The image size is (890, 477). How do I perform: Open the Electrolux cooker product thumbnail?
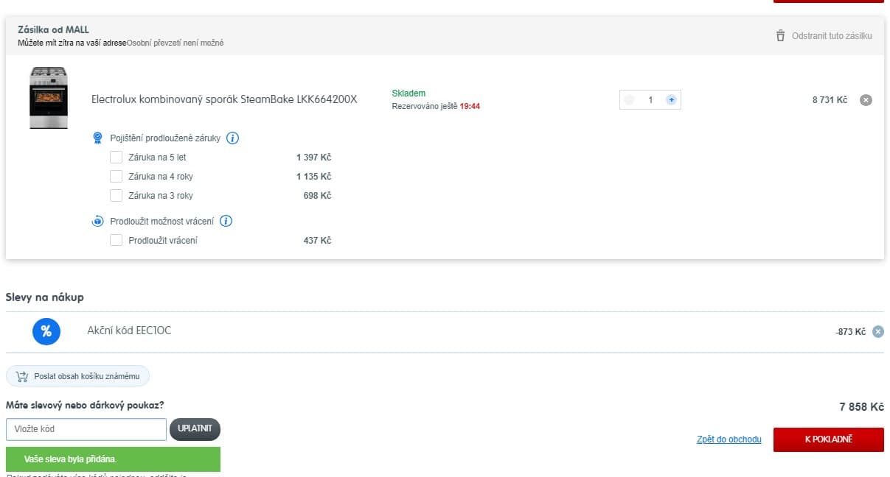(49, 98)
